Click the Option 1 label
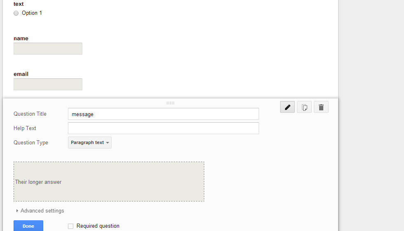The width and height of the screenshot is (404, 231). [x=32, y=13]
